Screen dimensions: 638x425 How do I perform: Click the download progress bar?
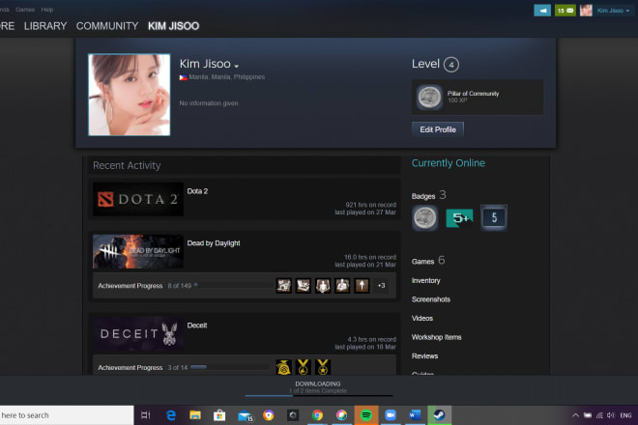pyautogui.click(x=319, y=395)
